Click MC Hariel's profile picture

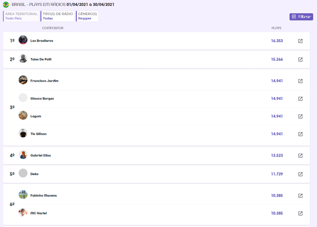23,212
